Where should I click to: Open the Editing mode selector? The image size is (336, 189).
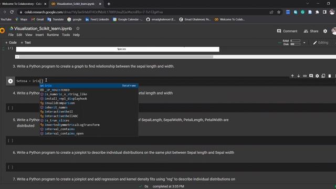[x=321, y=43]
